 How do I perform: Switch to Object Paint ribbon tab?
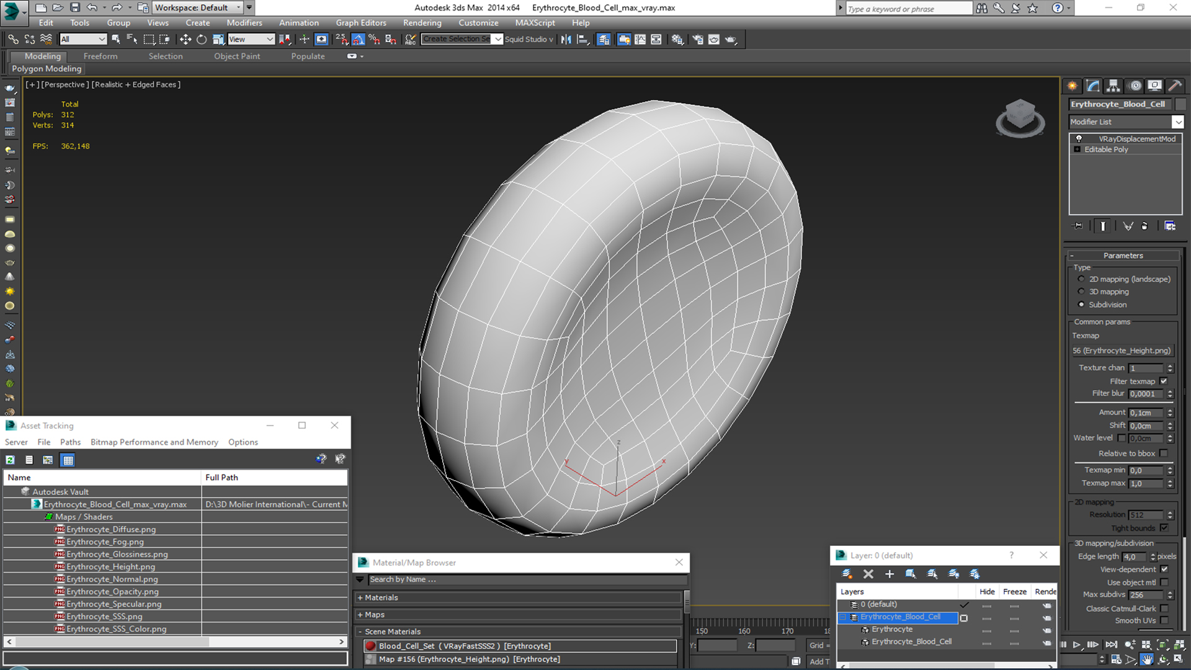pyautogui.click(x=237, y=56)
